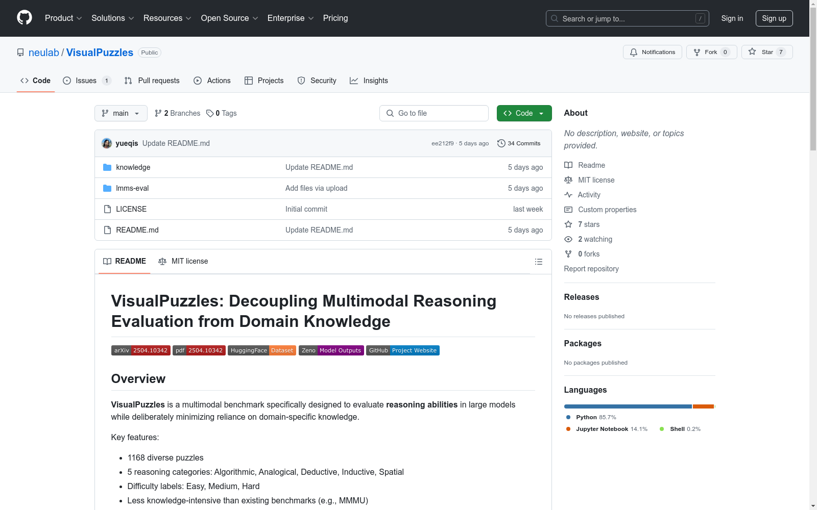Viewport: 817px width, 510px height.
Task: Click the Custom properties icon
Action: tap(568, 210)
